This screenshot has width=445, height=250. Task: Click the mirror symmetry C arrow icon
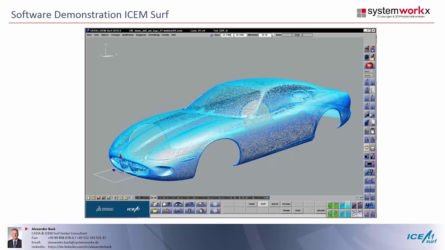(370, 180)
